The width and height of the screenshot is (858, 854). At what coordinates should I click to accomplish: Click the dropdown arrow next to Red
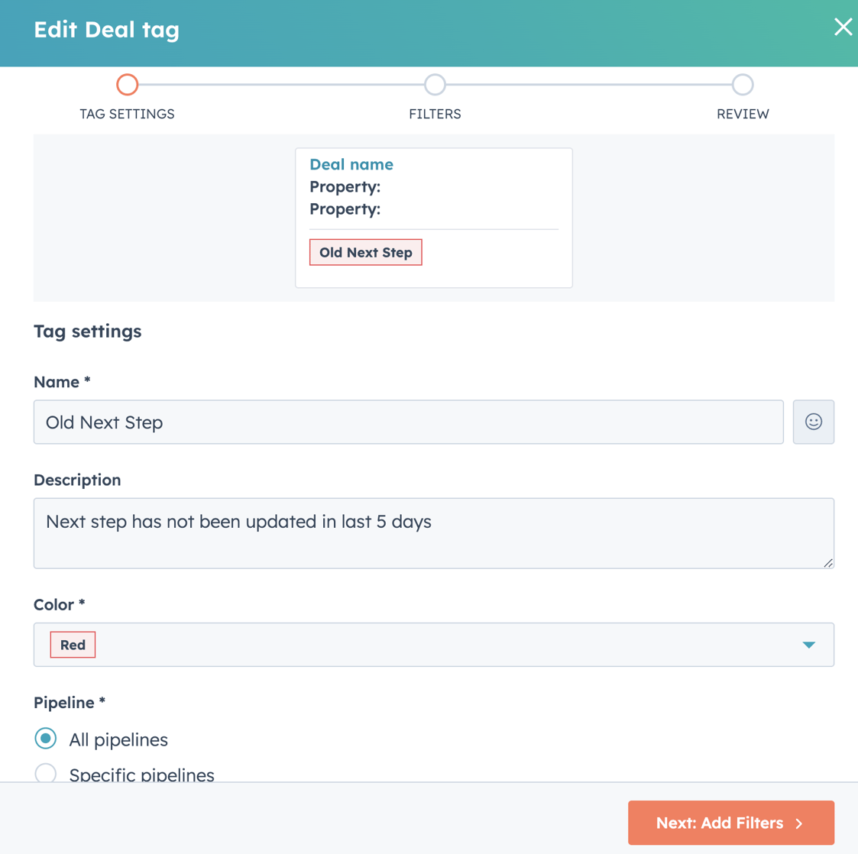(808, 645)
